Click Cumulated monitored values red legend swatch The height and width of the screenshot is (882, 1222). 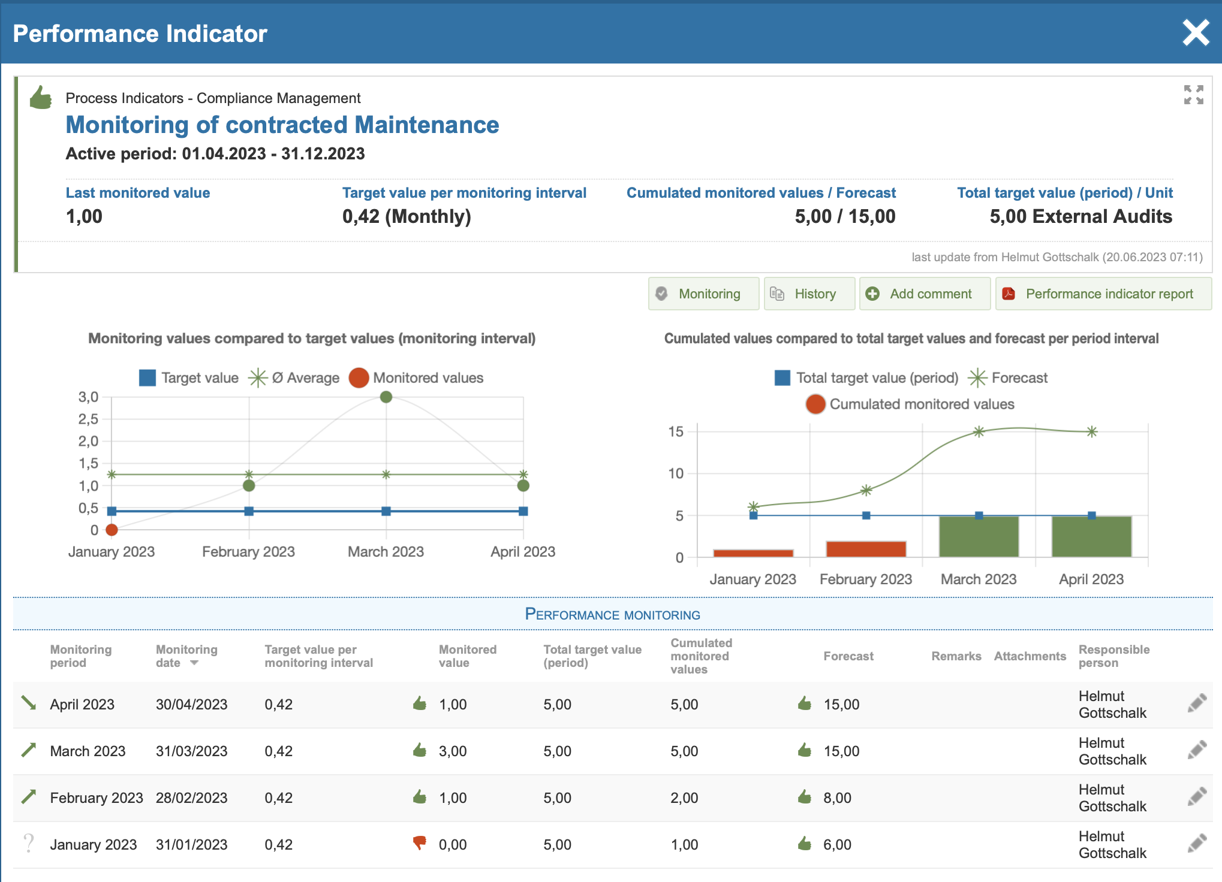coord(815,404)
